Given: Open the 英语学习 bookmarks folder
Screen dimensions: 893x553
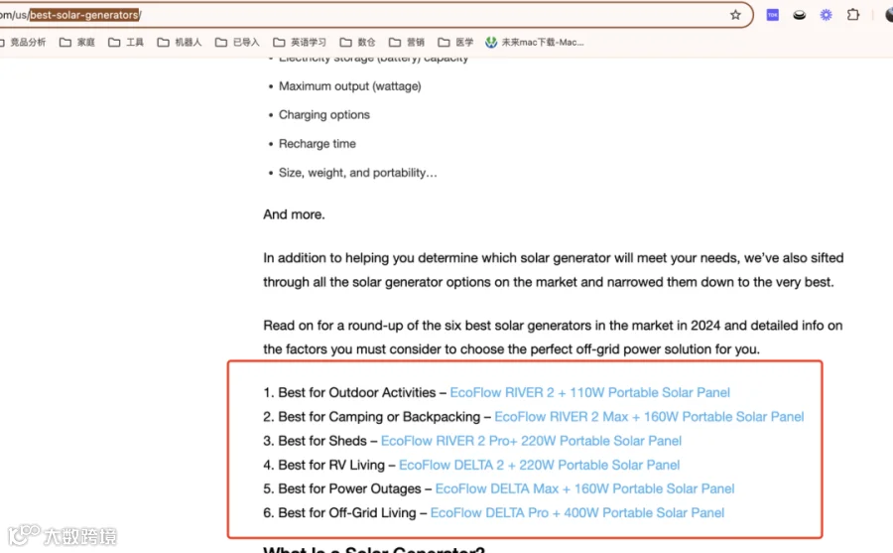Looking at the screenshot, I should [300, 42].
